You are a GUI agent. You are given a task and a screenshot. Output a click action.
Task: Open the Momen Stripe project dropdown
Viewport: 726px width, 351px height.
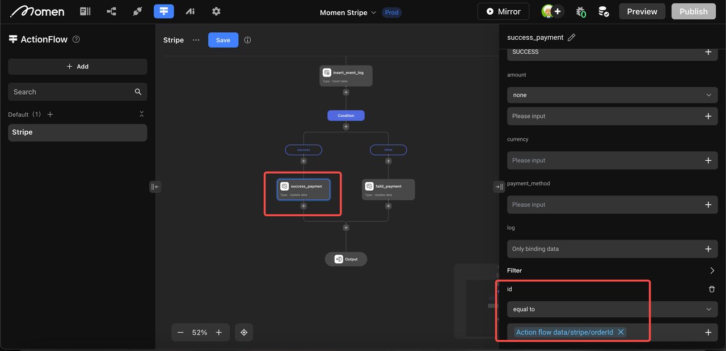[x=348, y=12]
